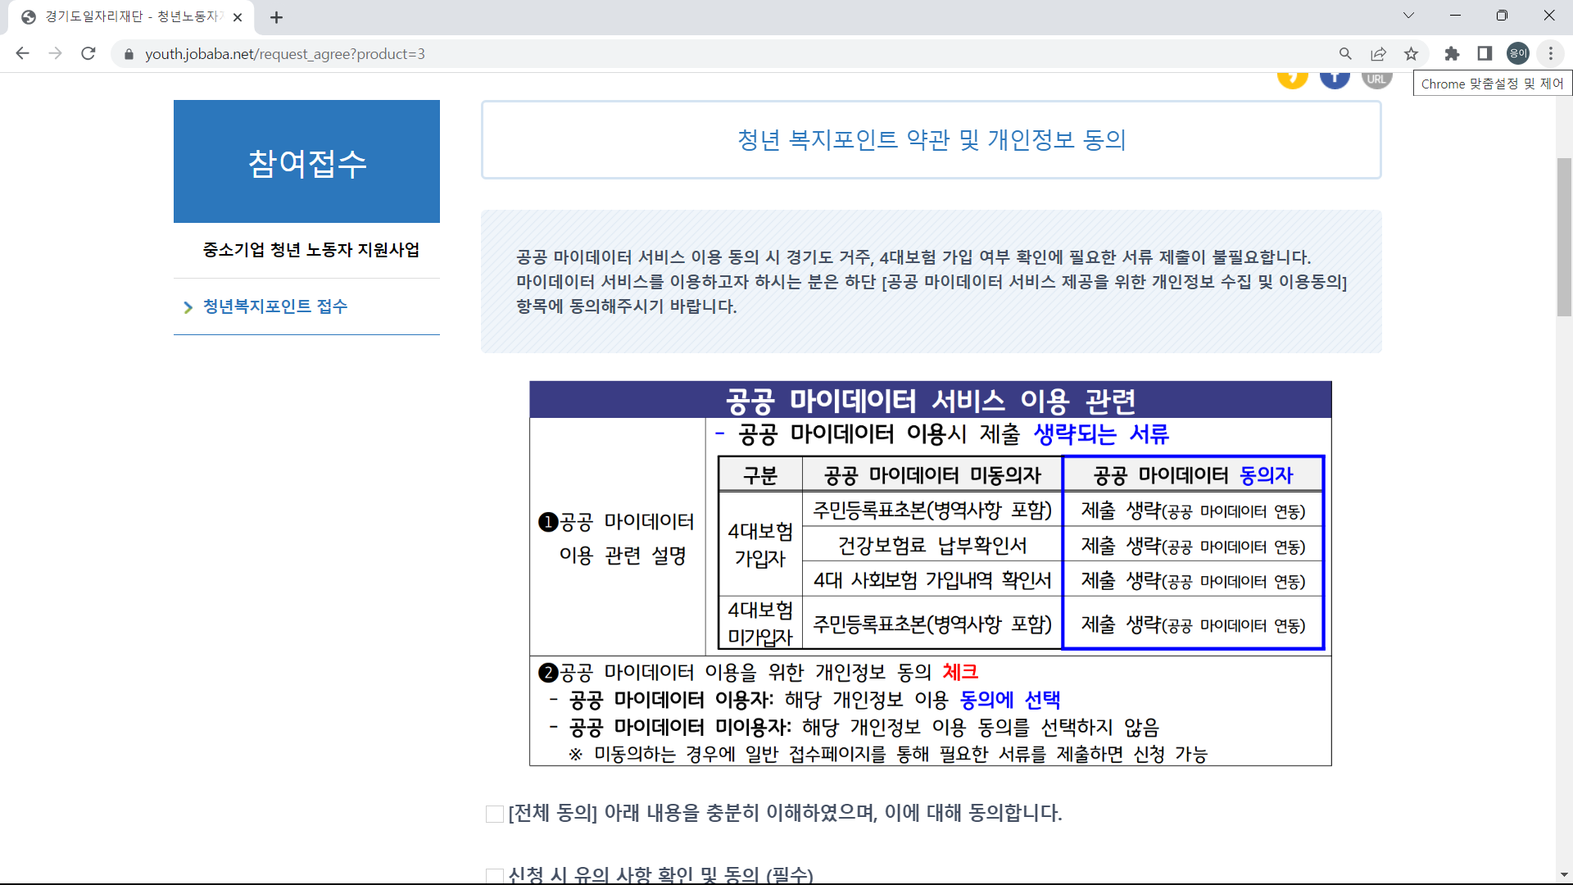
Task: Click the 청년복지포인트 접수 link
Action: click(x=274, y=306)
